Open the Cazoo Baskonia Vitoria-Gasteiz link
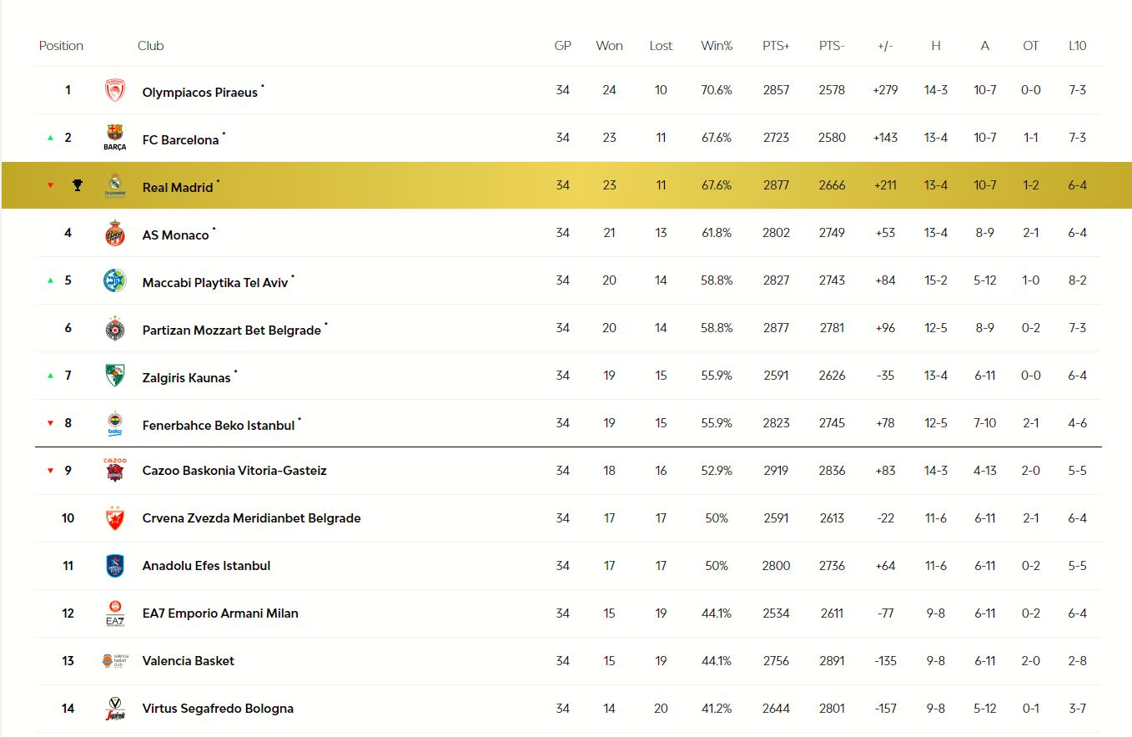 coord(234,471)
